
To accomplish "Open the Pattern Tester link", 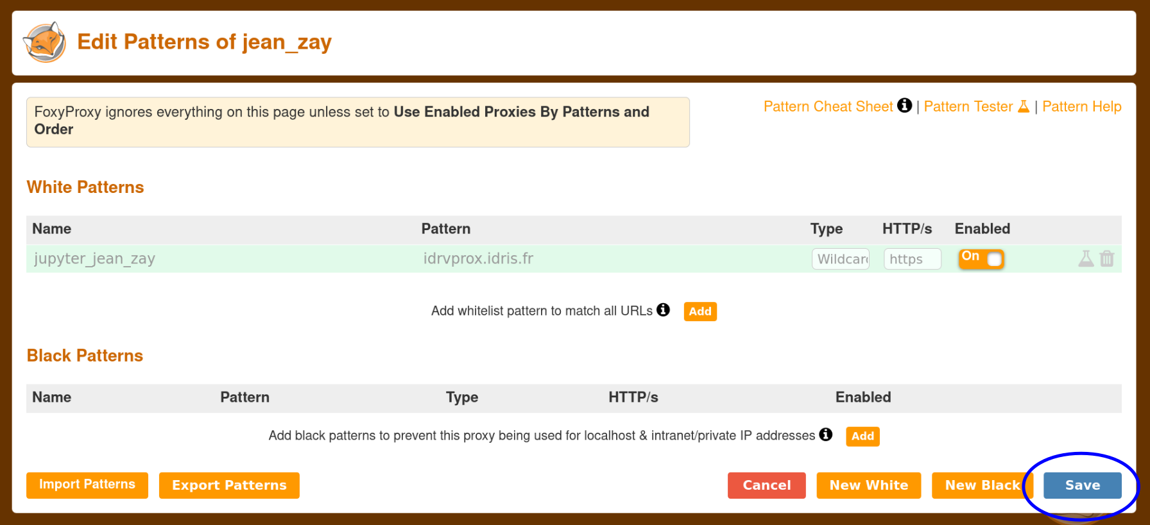I will coord(968,106).
